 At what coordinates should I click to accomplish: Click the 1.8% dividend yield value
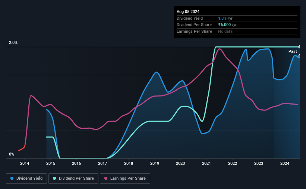[x=222, y=18]
